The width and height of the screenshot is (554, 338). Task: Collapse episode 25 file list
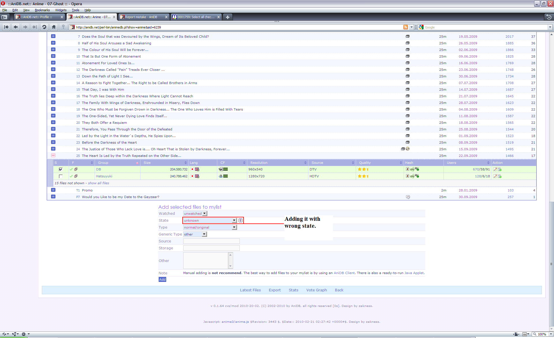53,155
